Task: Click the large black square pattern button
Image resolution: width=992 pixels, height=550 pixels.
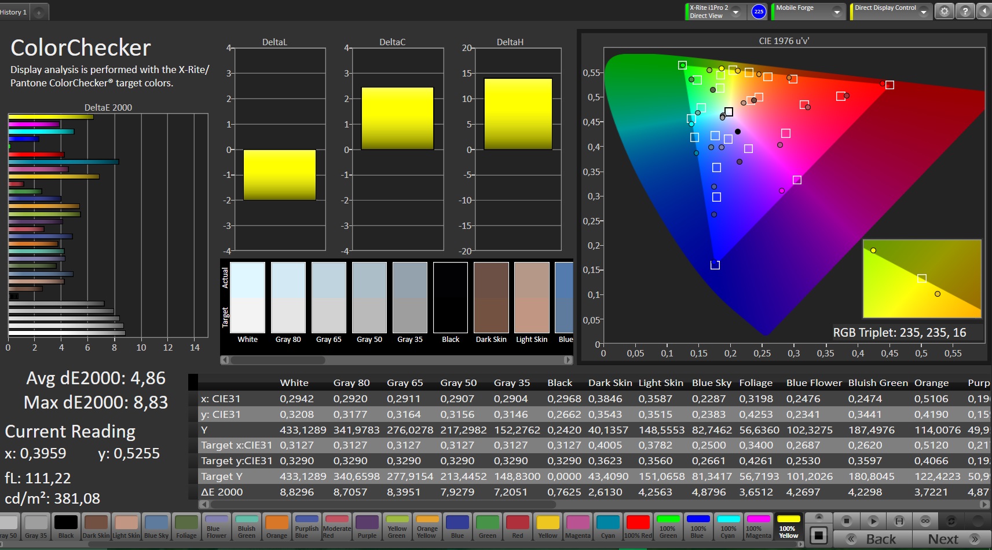Action: click(x=818, y=535)
